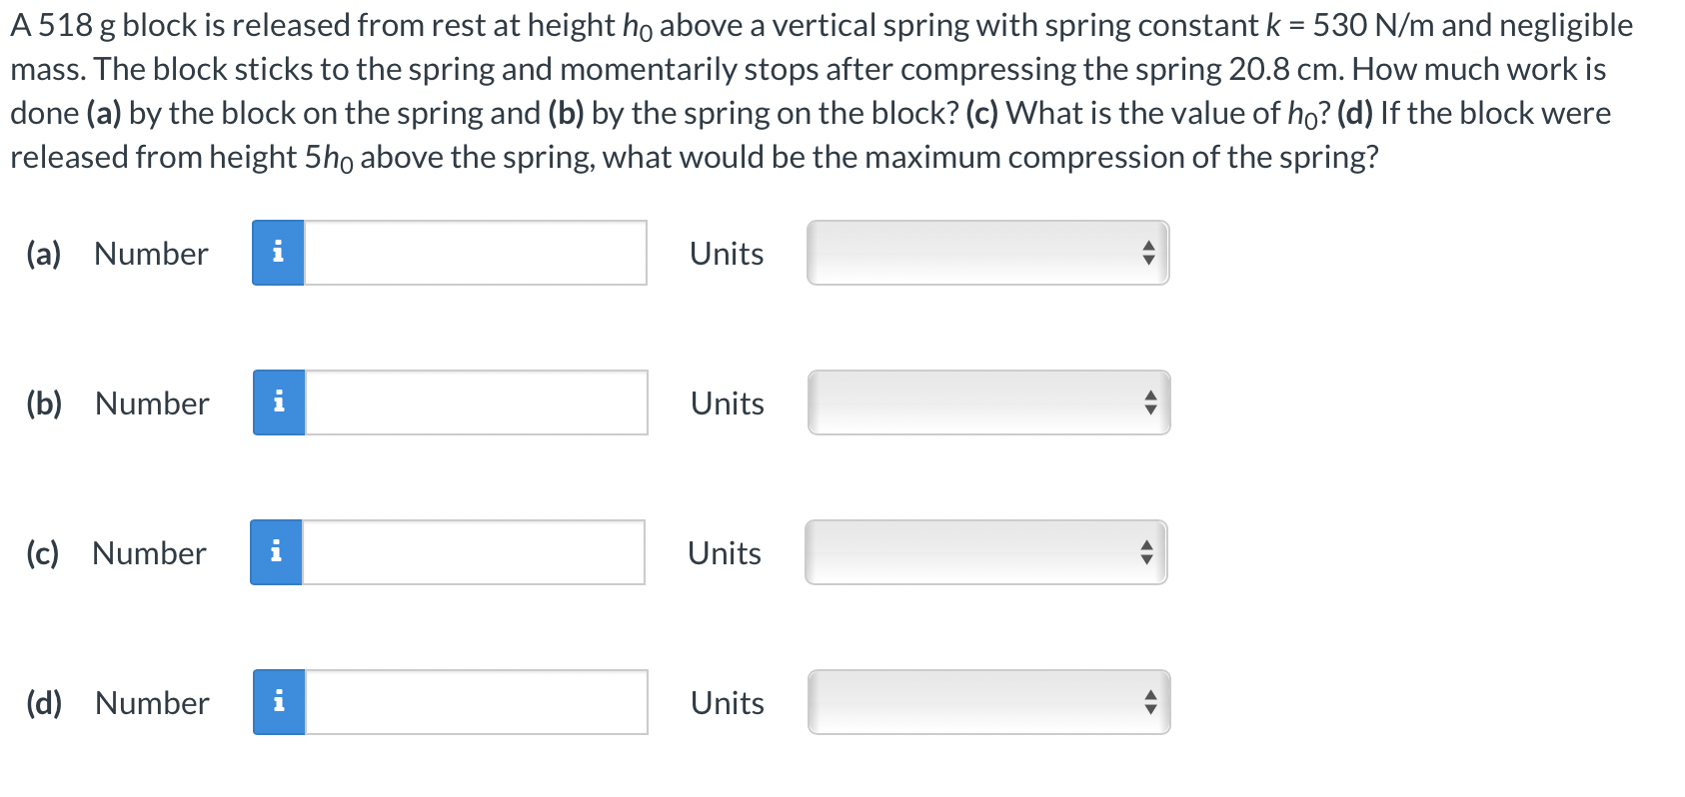Click the "Number" label of part (a)
The height and width of the screenshot is (797, 1685).
(151, 254)
